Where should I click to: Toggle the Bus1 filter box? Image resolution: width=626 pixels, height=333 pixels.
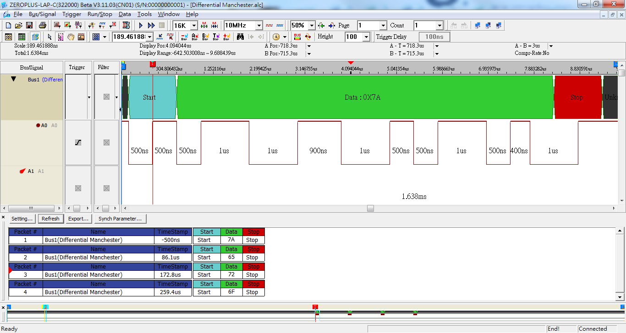[106, 97]
